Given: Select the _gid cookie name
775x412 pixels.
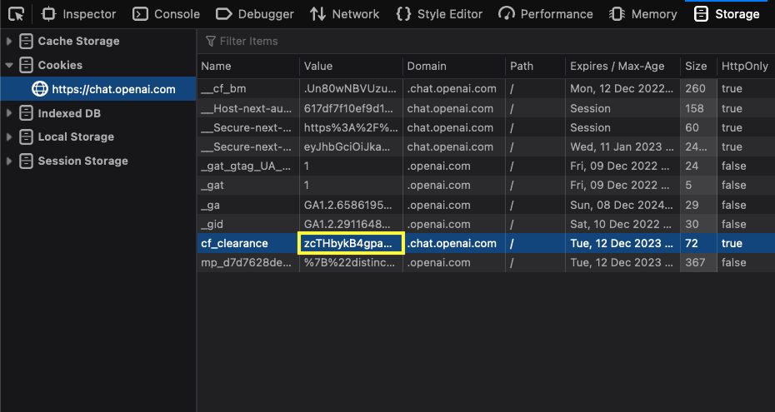Looking at the screenshot, I should click(x=212, y=225).
